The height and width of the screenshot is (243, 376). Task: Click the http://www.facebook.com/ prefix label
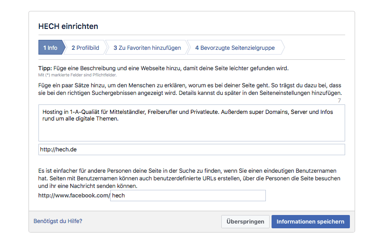click(74, 196)
